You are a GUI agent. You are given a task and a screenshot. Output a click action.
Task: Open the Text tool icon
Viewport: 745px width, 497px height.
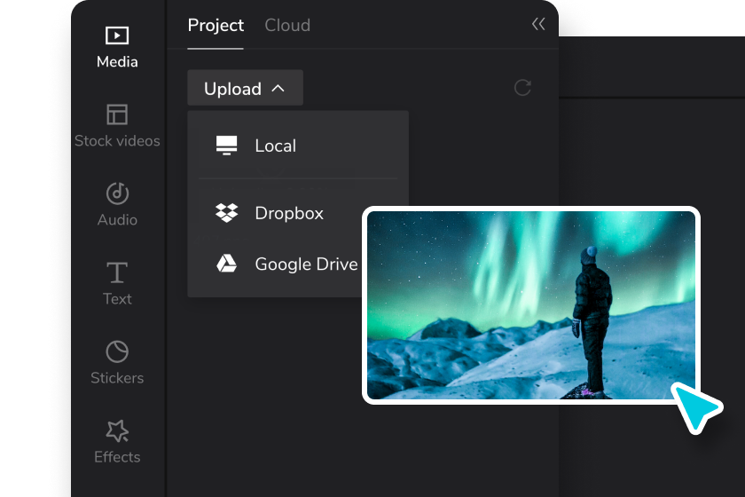coord(117,272)
